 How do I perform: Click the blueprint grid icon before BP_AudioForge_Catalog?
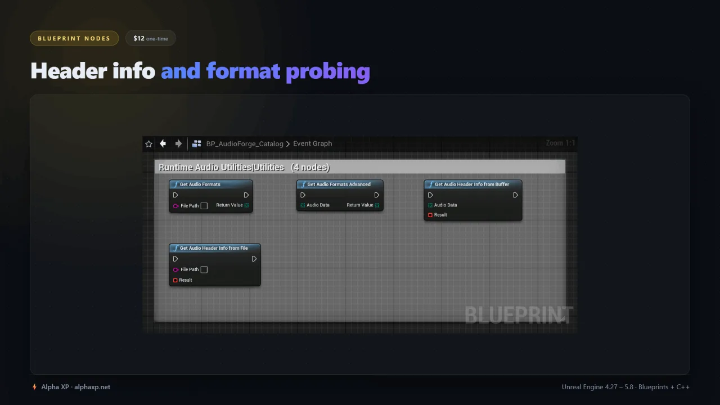pyautogui.click(x=196, y=144)
